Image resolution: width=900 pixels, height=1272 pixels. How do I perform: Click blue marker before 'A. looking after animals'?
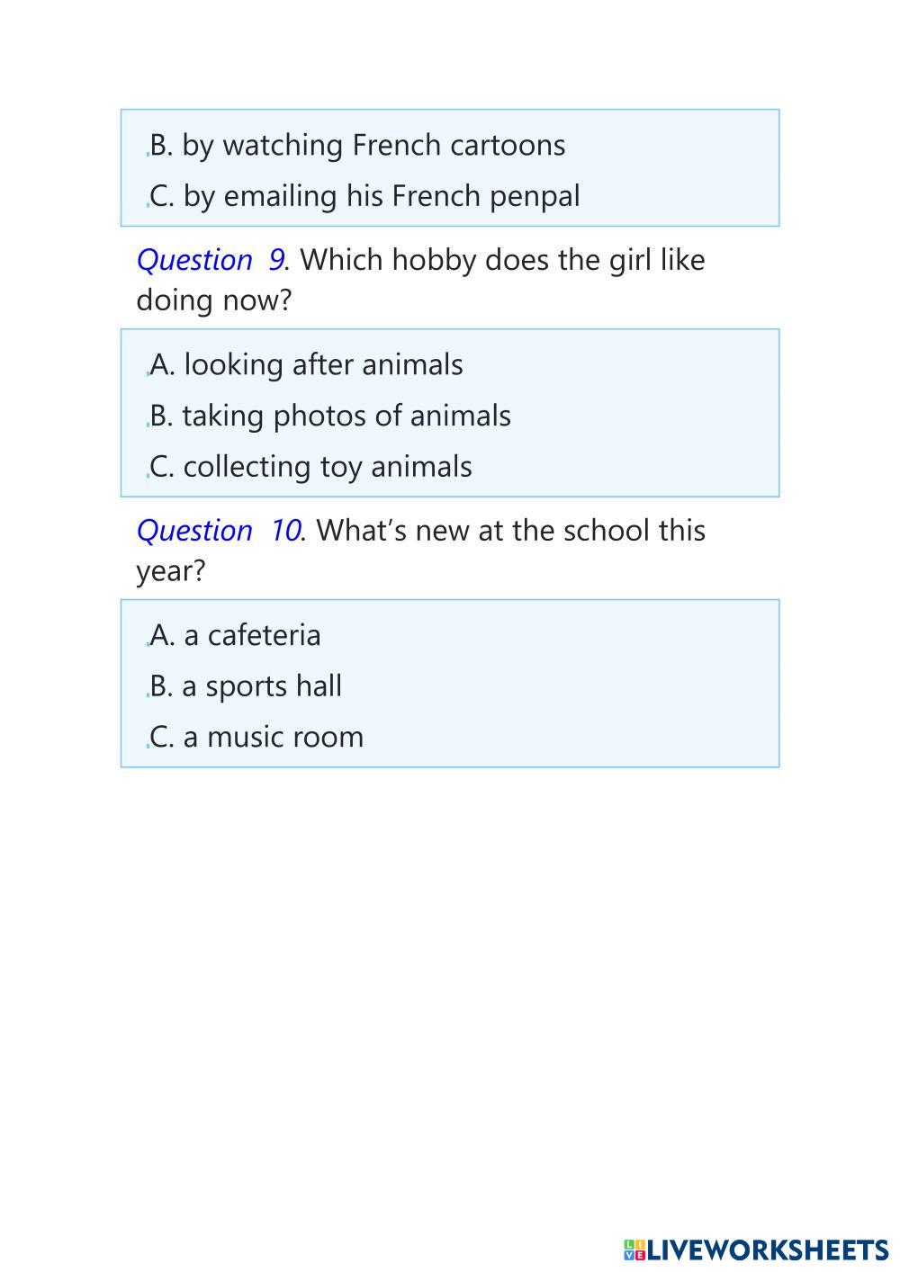[148, 373]
